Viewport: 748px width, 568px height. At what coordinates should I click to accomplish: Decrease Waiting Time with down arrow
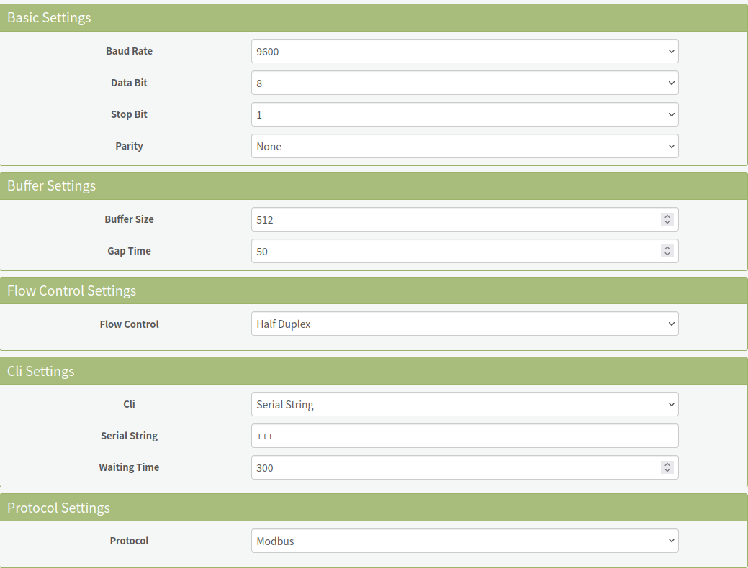coord(667,470)
